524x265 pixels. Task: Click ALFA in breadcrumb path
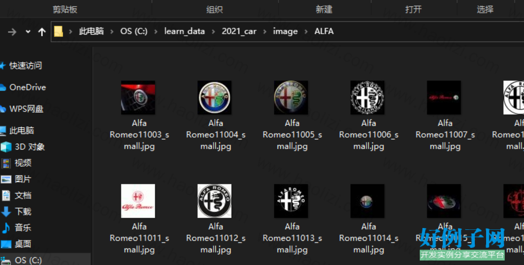(324, 32)
